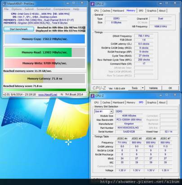
Task: Click the NB Frequency value field
Action: click(160, 26)
